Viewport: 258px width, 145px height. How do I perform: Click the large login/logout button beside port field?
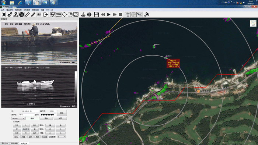coord(62,113)
